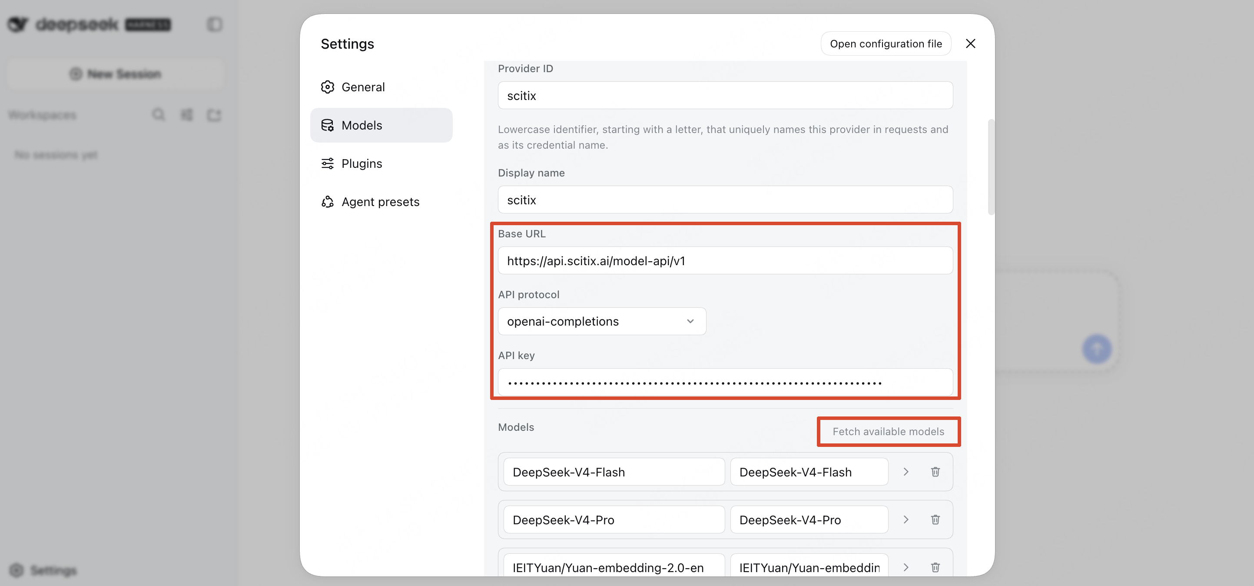Open the Agent presets section
The width and height of the screenshot is (1254, 586).
pyautogui.click(x=381, y=202)
